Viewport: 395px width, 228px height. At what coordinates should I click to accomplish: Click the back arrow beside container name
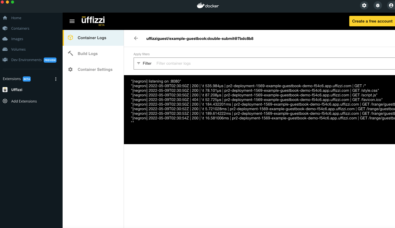(x=136, y=38)
